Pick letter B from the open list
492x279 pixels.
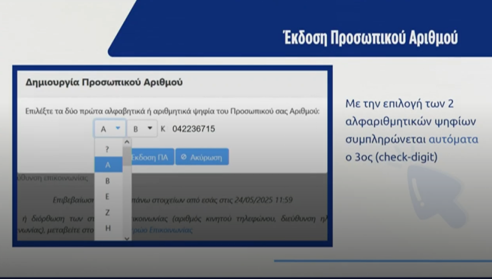[x=107, y=181]
